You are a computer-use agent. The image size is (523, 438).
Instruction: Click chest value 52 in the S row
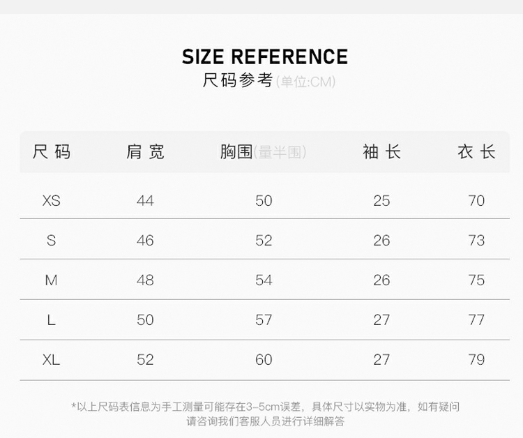pyautogui.click(x=264, y=241)
